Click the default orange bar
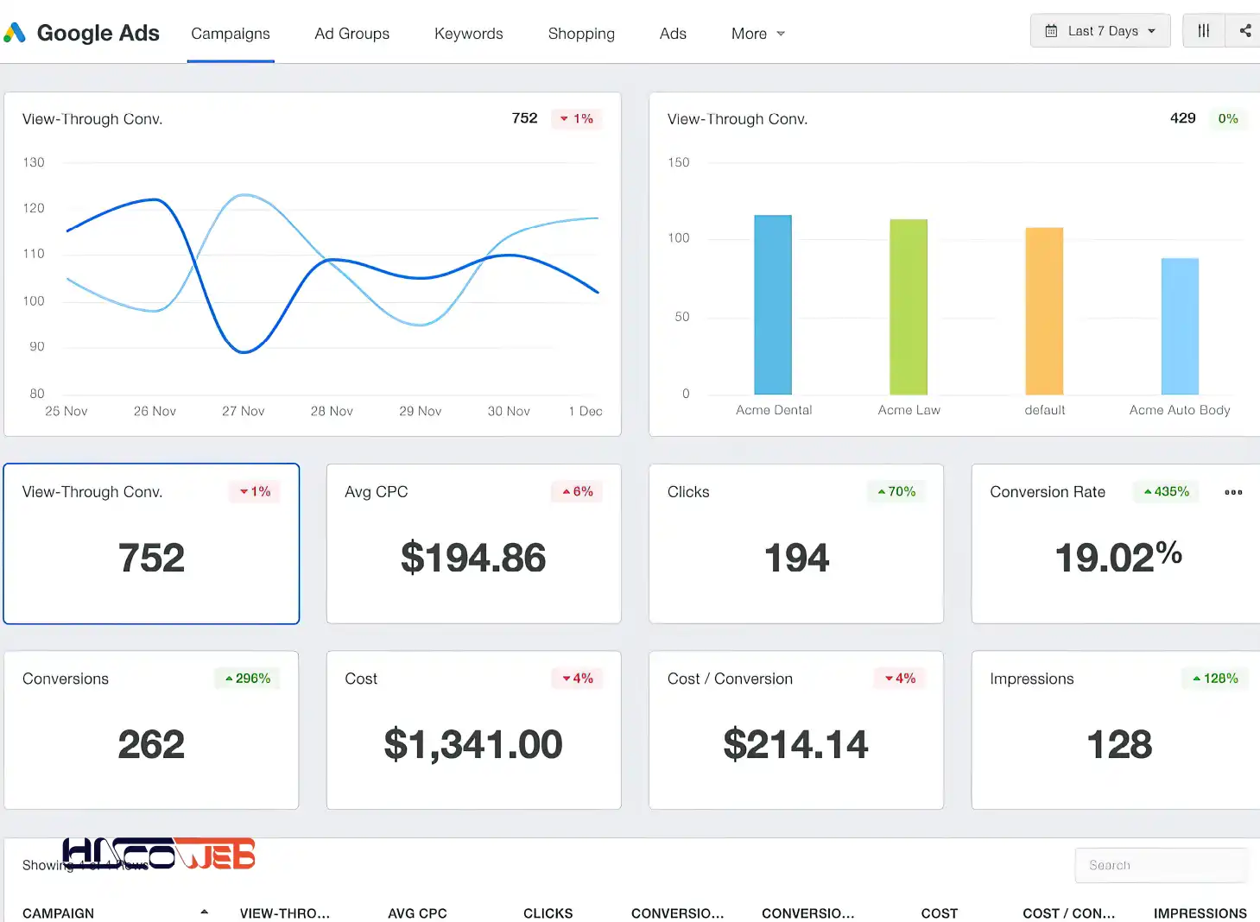1260x922 pixels. [x=1044, y=311]
